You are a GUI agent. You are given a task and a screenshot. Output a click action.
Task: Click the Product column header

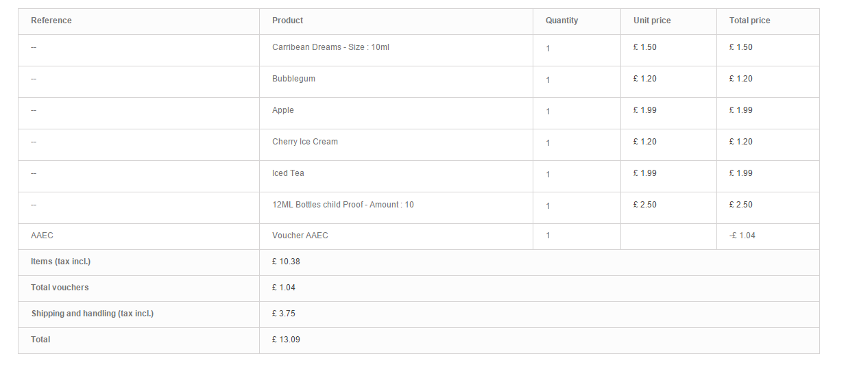288,21
